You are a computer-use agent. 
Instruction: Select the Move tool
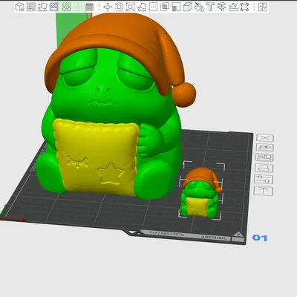(108, 7)
